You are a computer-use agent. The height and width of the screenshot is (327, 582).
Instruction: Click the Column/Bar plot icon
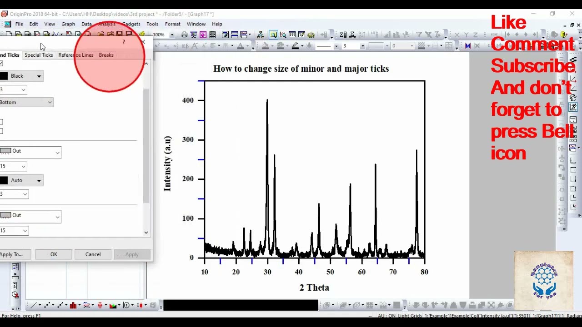73,305
